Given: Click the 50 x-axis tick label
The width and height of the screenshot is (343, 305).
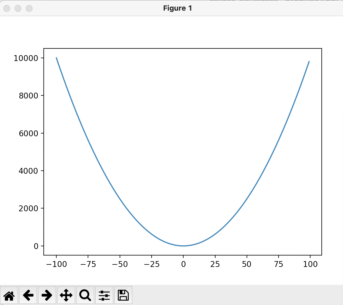Looking at the screenshot, I should 247,264.
